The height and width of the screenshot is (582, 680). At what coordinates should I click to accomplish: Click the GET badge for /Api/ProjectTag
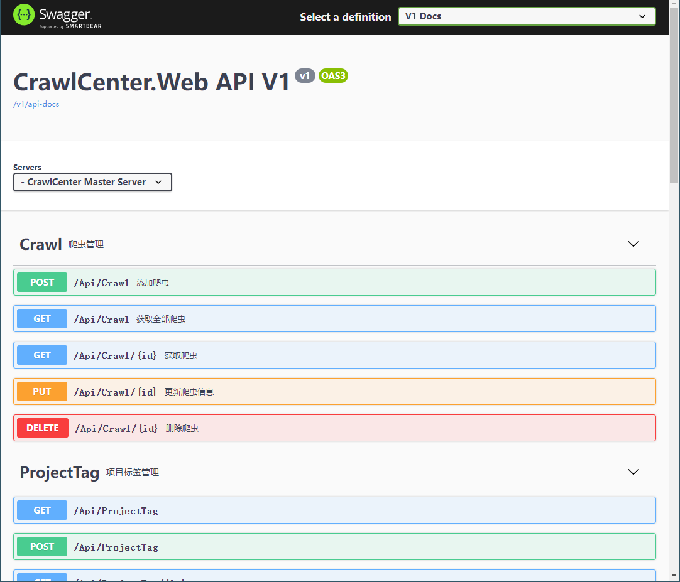pyautogui.click(x=42, y=510)
